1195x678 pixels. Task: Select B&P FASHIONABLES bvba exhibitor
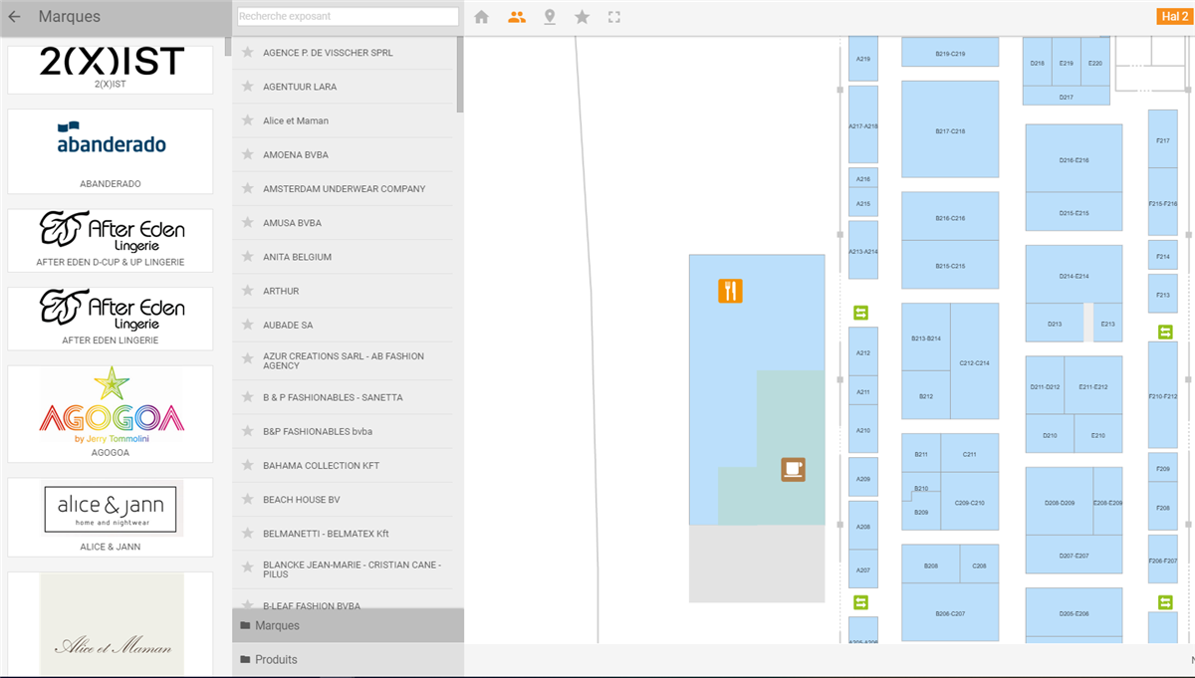pyautogui.click(x=343, y=431)
